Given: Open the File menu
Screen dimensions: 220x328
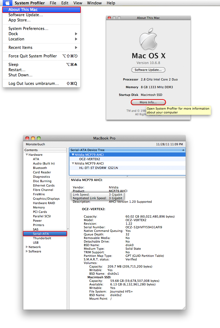Looking at the screenshot, I should (x=53, y=3).
